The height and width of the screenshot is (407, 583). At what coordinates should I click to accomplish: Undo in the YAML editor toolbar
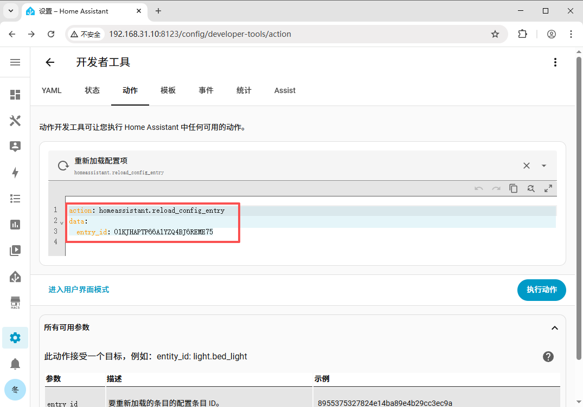(x=478, y=188)
